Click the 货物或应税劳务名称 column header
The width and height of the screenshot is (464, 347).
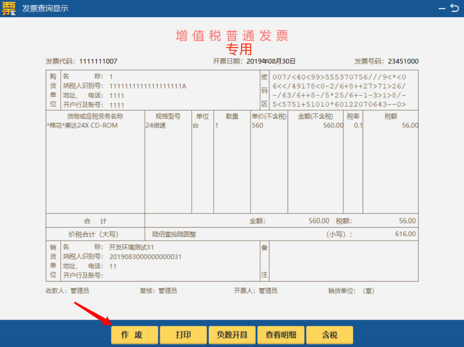[x=95, y=116]
